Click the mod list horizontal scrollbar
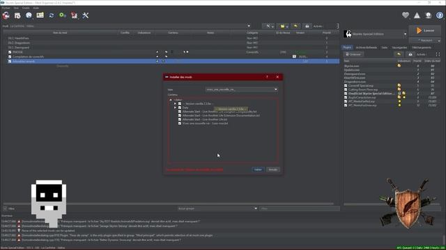 pos(168,203)
